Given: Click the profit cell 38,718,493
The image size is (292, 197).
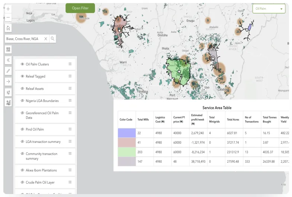Looking at the screenshot, I should 198,161.
